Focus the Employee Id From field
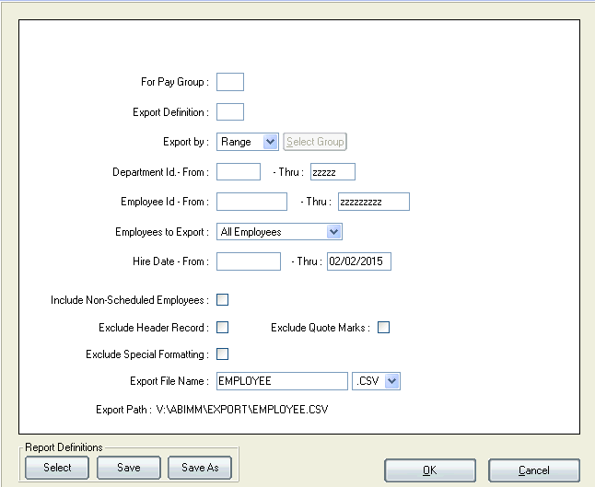595x487 pixels. [x=251, y=202]
